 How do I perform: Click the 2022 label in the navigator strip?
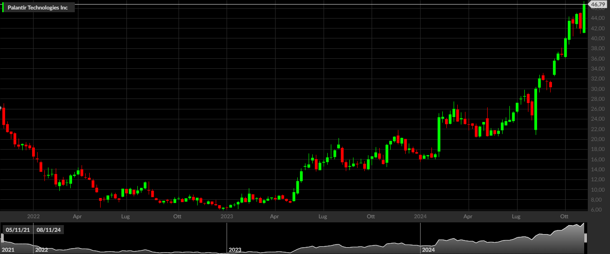(42, 249)
